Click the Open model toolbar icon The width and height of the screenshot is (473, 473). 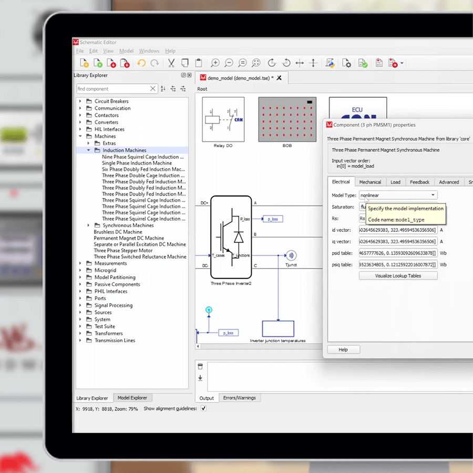[98, 63]
